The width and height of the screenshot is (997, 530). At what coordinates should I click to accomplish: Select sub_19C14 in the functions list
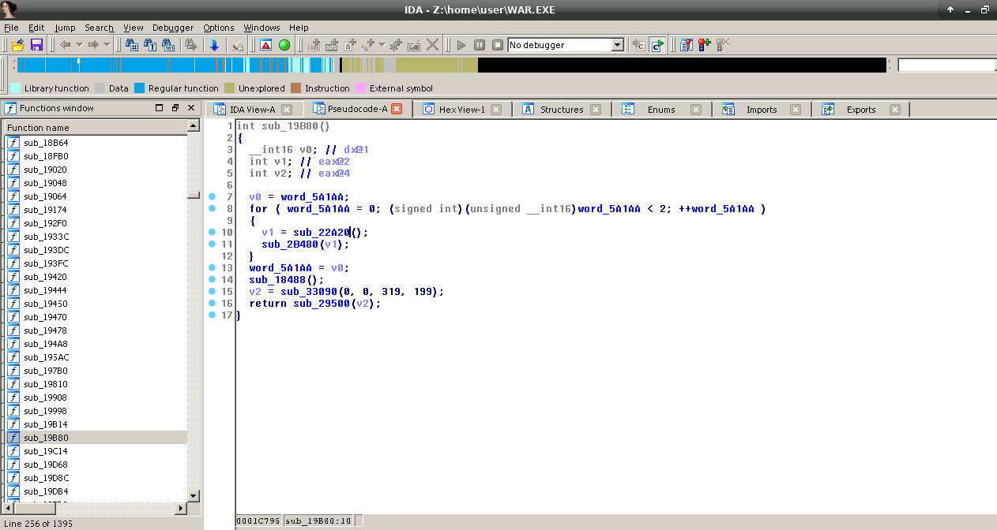click(46, 451)
